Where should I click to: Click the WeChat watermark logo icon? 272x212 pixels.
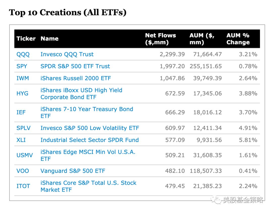[x=216, y=200]
